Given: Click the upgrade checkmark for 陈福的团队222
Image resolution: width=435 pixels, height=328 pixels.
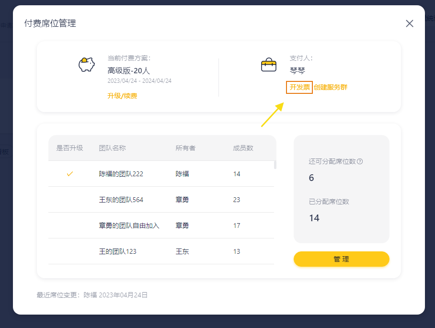Looking at the screenshot, I should 69,174.
